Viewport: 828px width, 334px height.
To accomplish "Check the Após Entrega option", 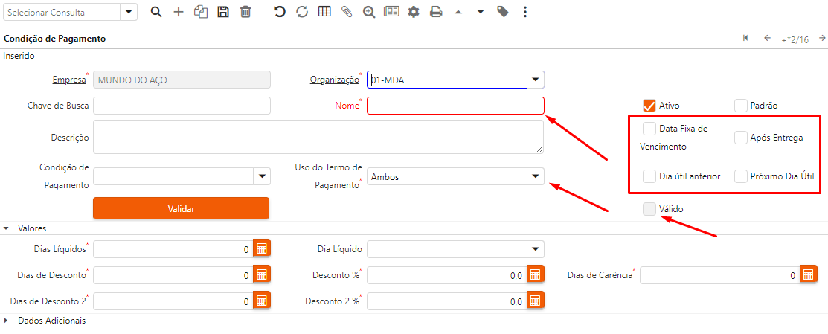I will [740, 138].
